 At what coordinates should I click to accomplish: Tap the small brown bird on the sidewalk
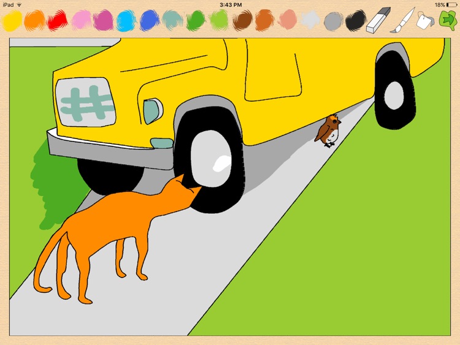click(x=328, y=131)
